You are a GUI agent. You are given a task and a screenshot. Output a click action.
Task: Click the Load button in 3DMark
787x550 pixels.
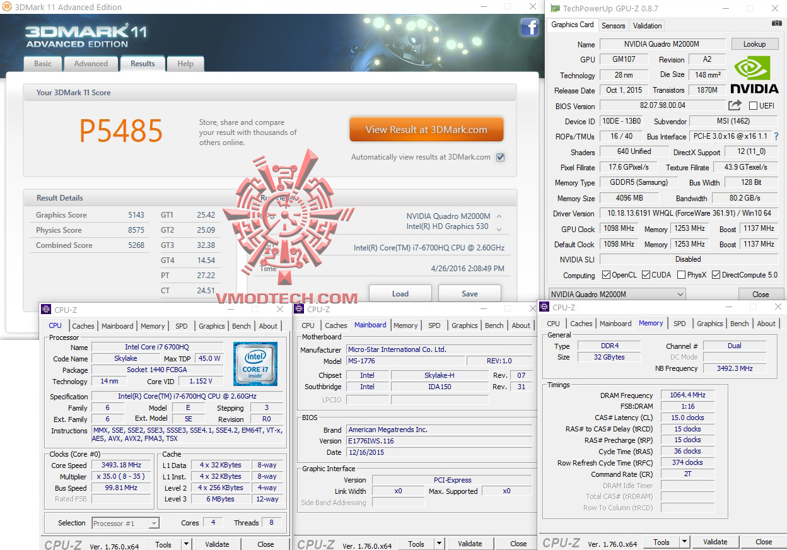400,294
